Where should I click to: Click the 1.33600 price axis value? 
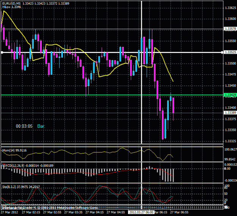[231, 19]
